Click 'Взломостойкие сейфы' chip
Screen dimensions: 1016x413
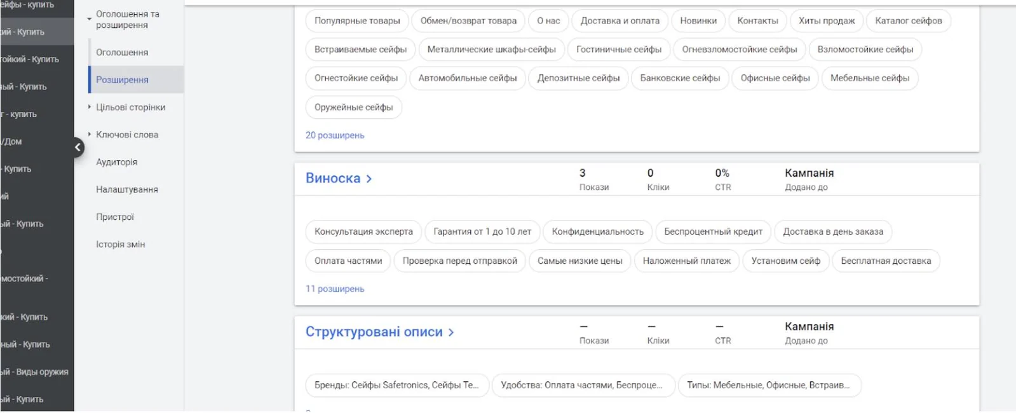click(x=865, y=50)
